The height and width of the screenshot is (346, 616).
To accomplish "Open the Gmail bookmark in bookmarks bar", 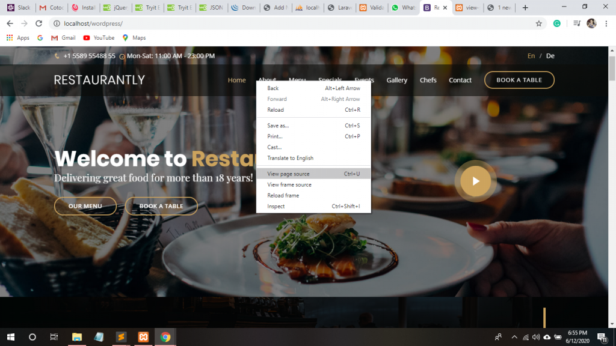I will point(63,38).
